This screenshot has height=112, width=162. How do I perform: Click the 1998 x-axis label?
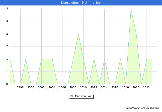coord(20,87)
